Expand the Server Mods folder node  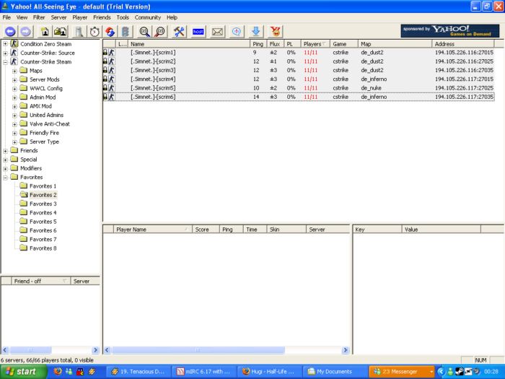tap(14, 79)
